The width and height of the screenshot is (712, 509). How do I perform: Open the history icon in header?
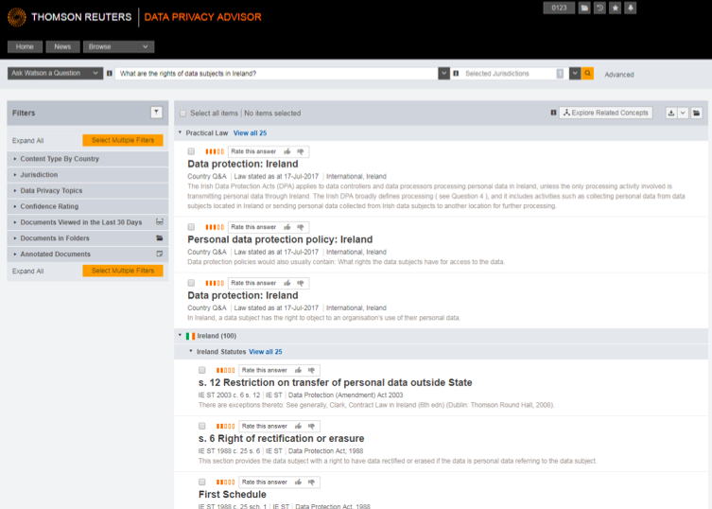click(x=599, y=9)
